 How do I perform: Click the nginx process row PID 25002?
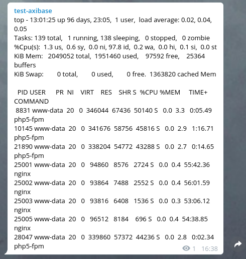(112, 187)
